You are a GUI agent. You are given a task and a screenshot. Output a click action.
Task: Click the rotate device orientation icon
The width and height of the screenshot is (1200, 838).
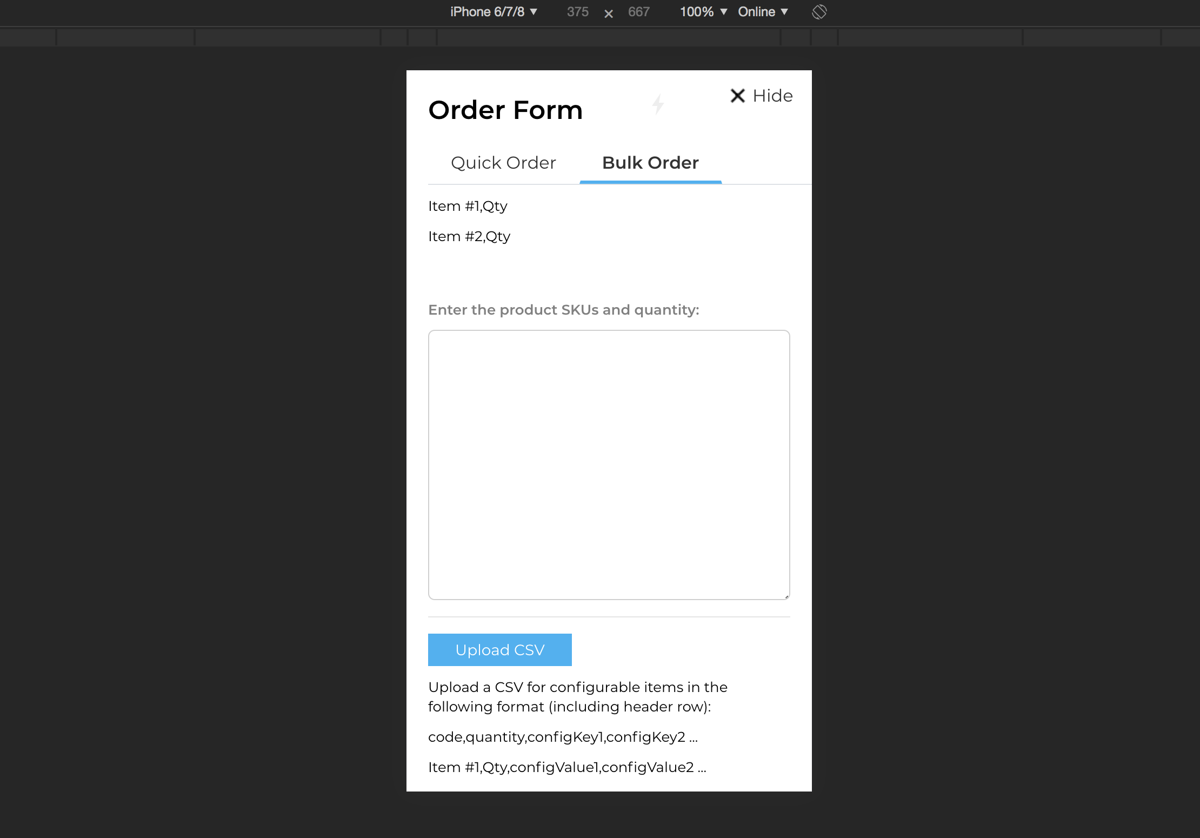[x=819, y=12]
